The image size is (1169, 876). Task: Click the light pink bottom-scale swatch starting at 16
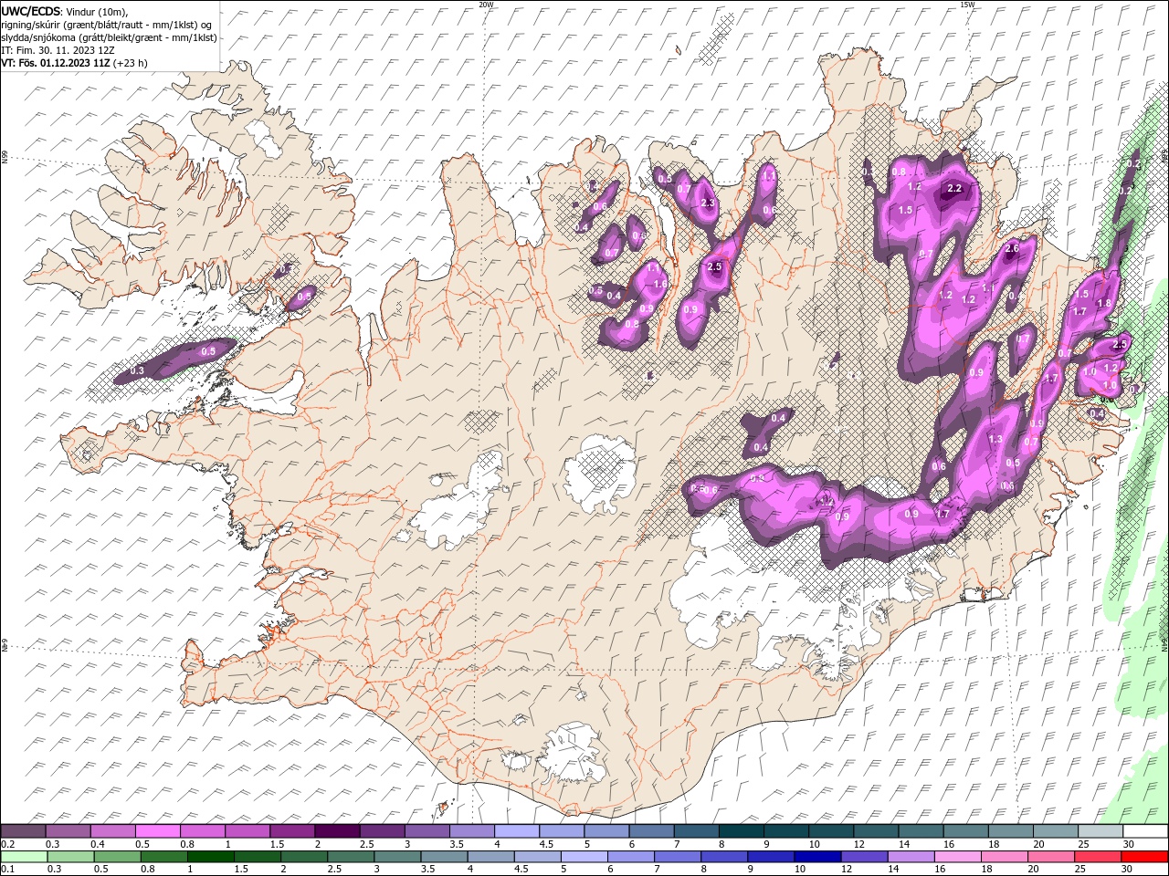click(x=958, y=857)
